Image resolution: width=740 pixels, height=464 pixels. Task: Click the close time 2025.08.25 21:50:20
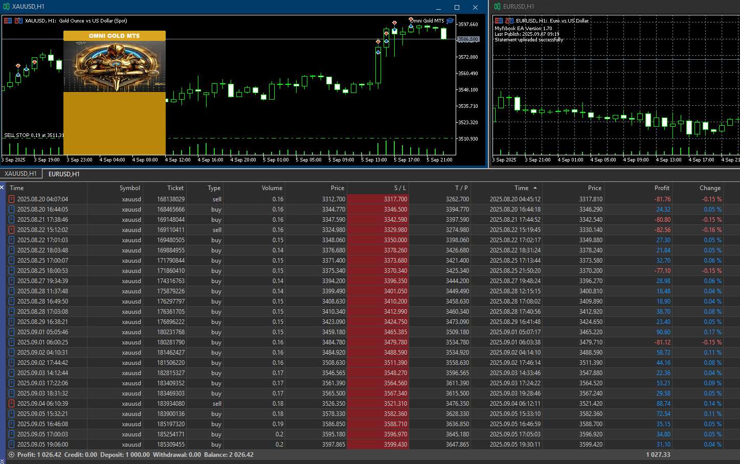pyautogui.click(x=515, y=271)
